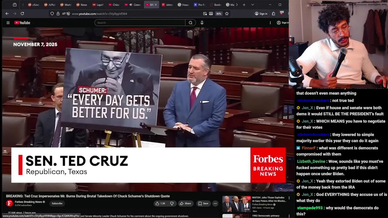
Task: Start voice search with microphone
Action: (202, 23)
